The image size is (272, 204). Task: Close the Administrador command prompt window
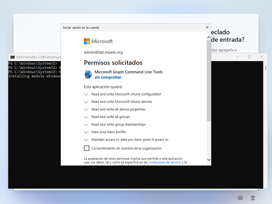[262, 57]
